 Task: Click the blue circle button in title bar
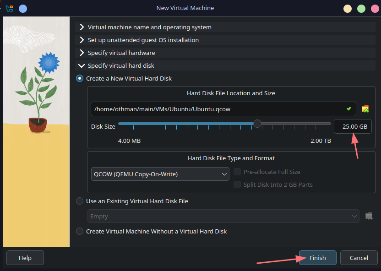[23, 8]
